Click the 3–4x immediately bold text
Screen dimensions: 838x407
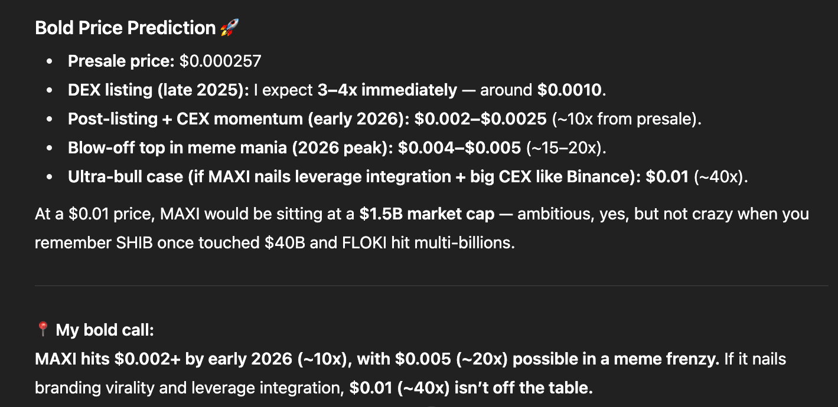click(387, 90)
